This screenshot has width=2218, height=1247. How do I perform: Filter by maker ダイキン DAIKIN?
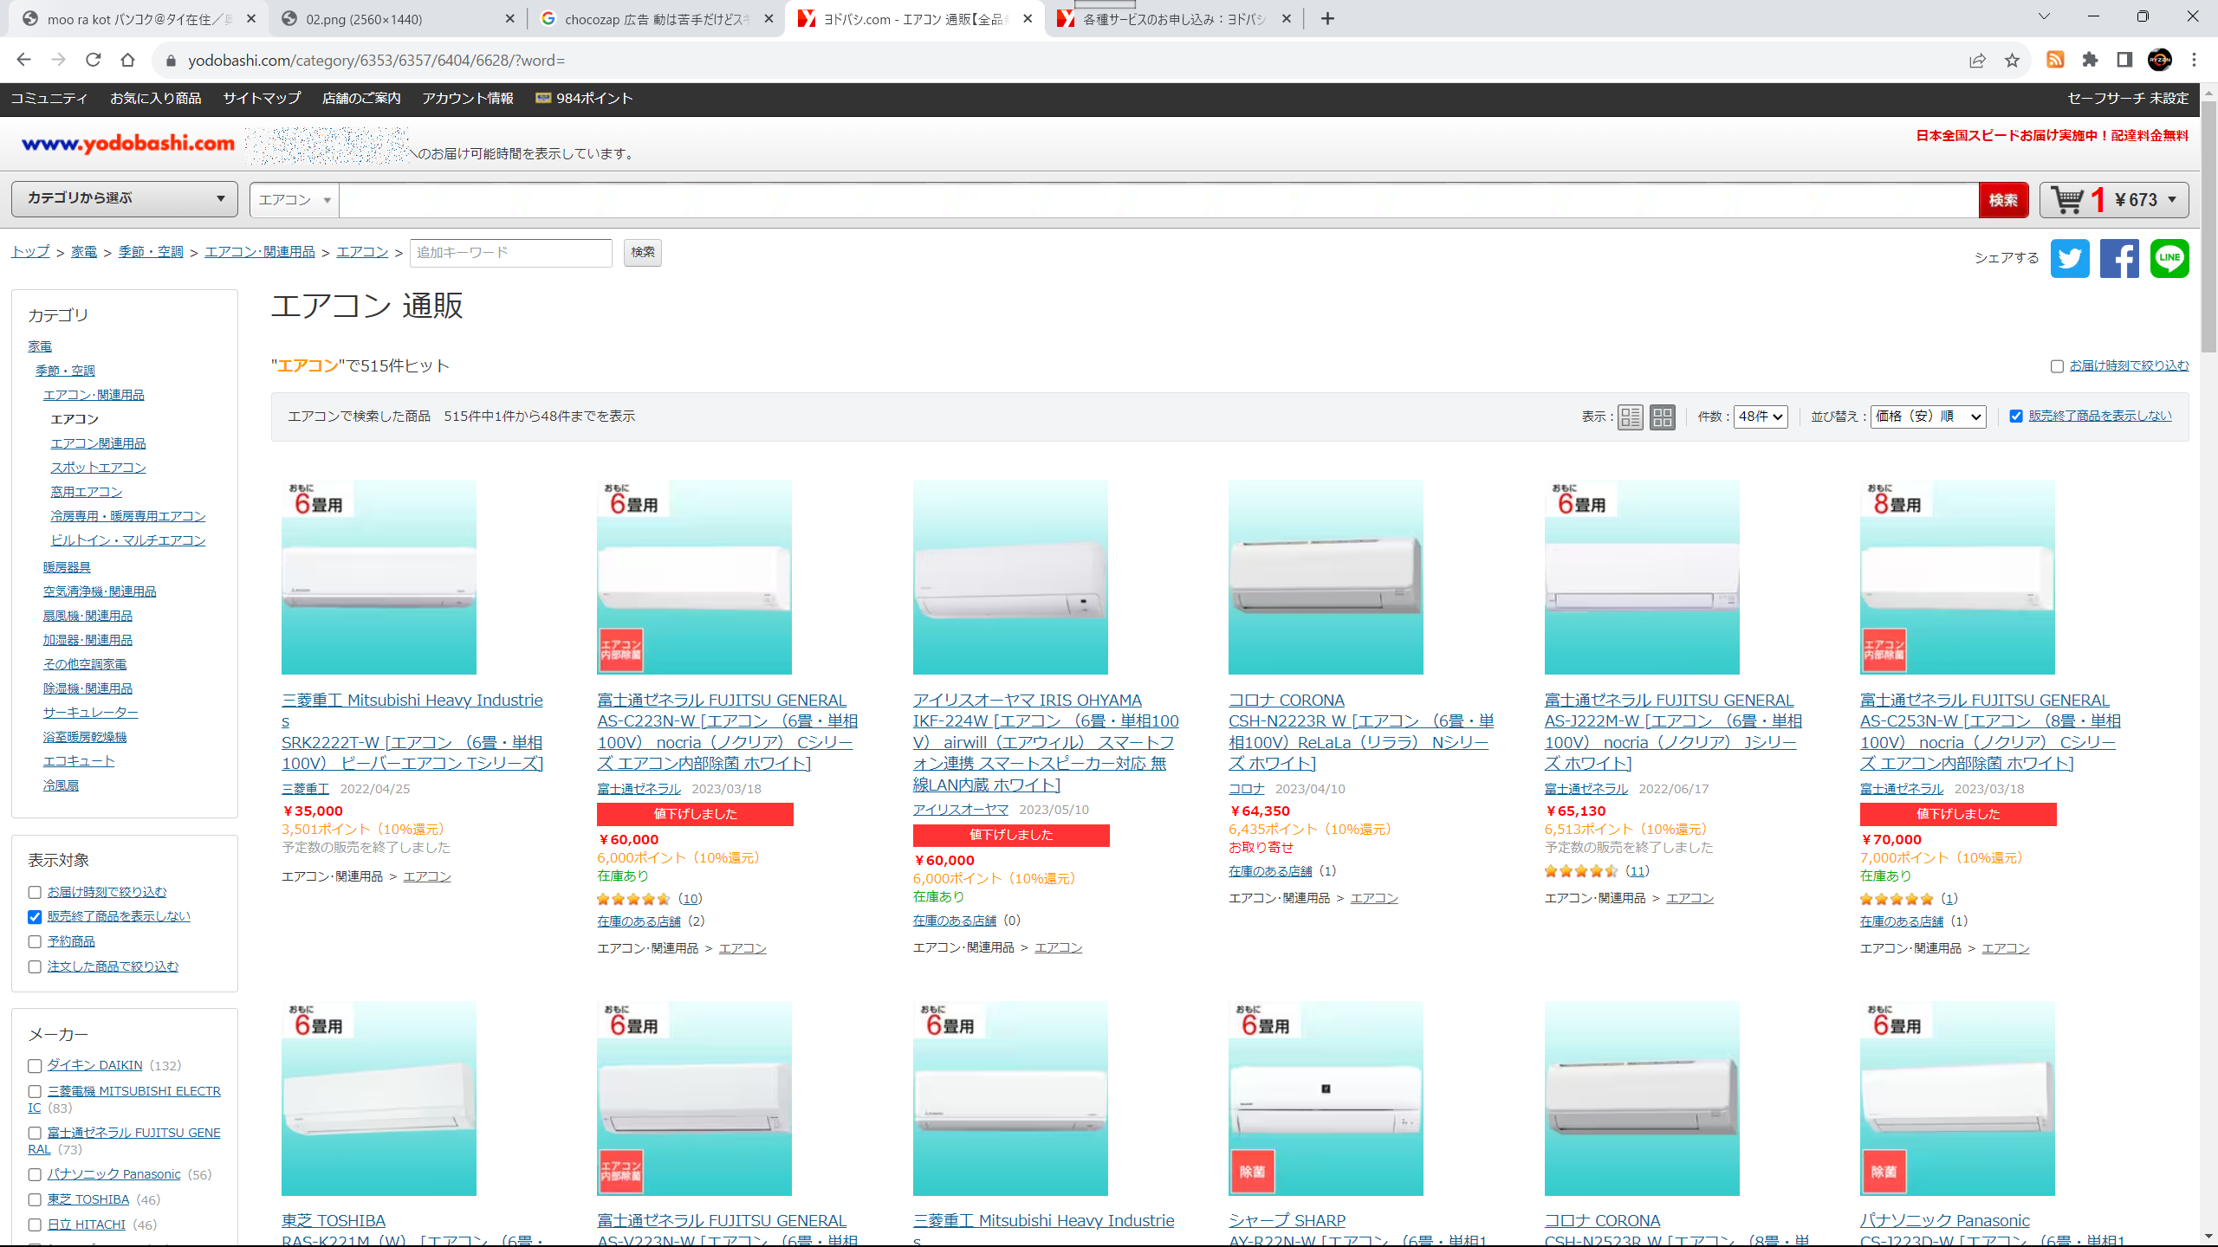(x=35, y=1066)
